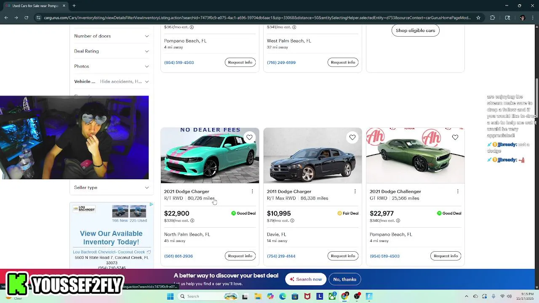Open the 2011 Dodge Charger title link
The width and height of the screenshot is (539, 303).
point(289,191)
